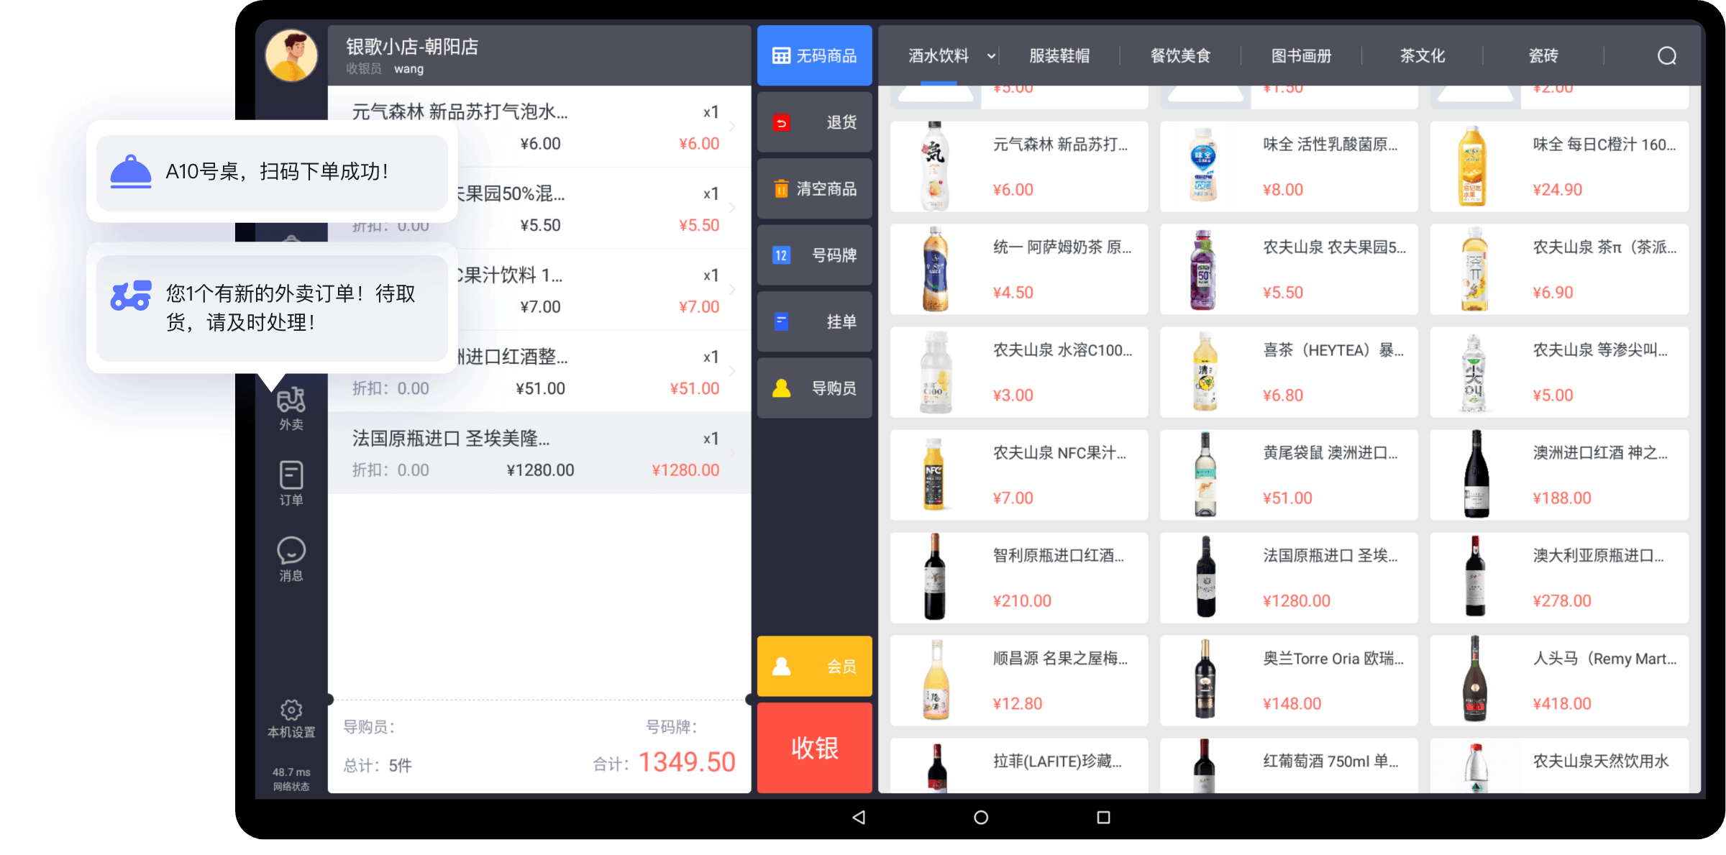The height and width of the screenshot is (855, 1726).
Task: Switch to the 茶文化 category tab
Action: coord(1422,56)
